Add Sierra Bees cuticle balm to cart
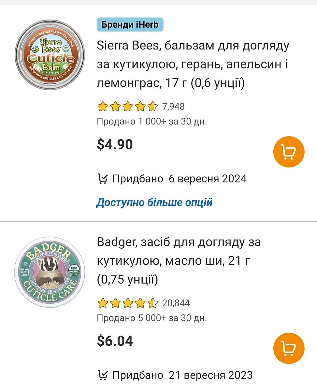 point(288,152)
